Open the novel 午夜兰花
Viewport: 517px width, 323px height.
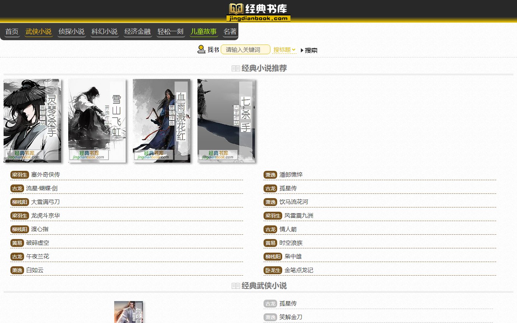38,256
